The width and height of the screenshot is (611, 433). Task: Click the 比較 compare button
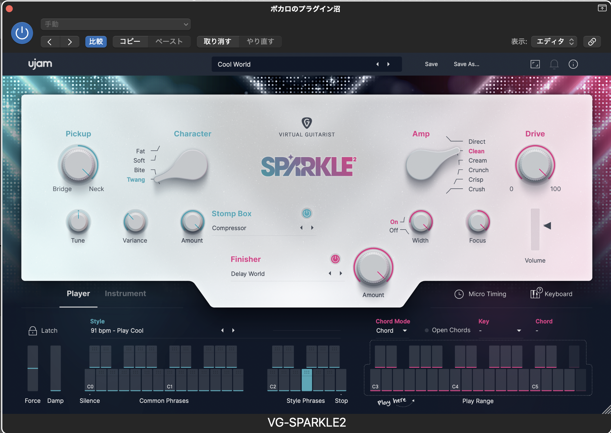(96, 41)
